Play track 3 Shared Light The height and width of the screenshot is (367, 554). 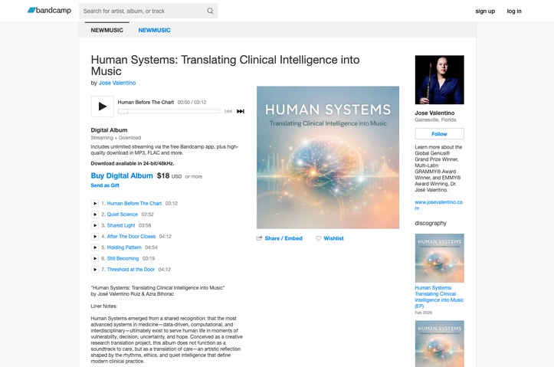(95, 225)
